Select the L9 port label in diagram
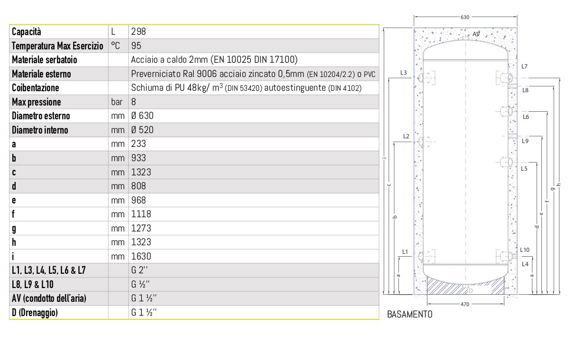This screenshot has width=568, height=337. (525, 141)
